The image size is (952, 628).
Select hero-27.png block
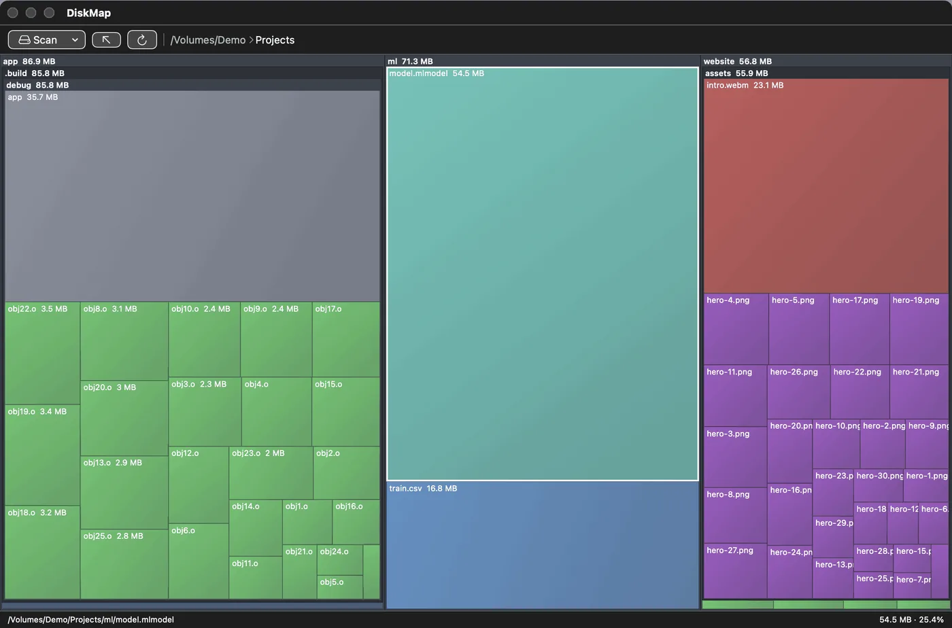click(736, 572)
